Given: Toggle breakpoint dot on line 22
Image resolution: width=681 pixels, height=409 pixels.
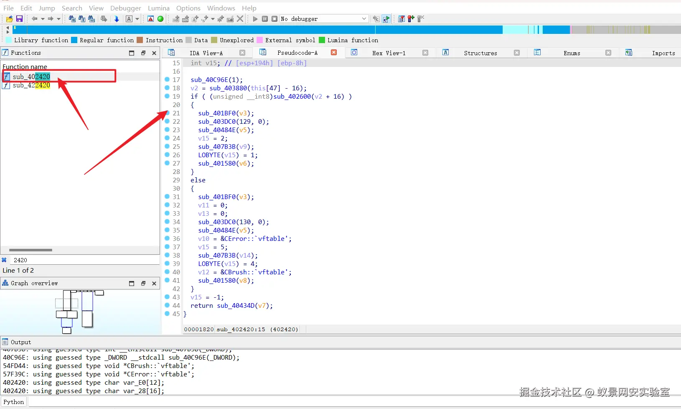Looking at the screenshot, I should pyautogui.click(x=167, y=121).
